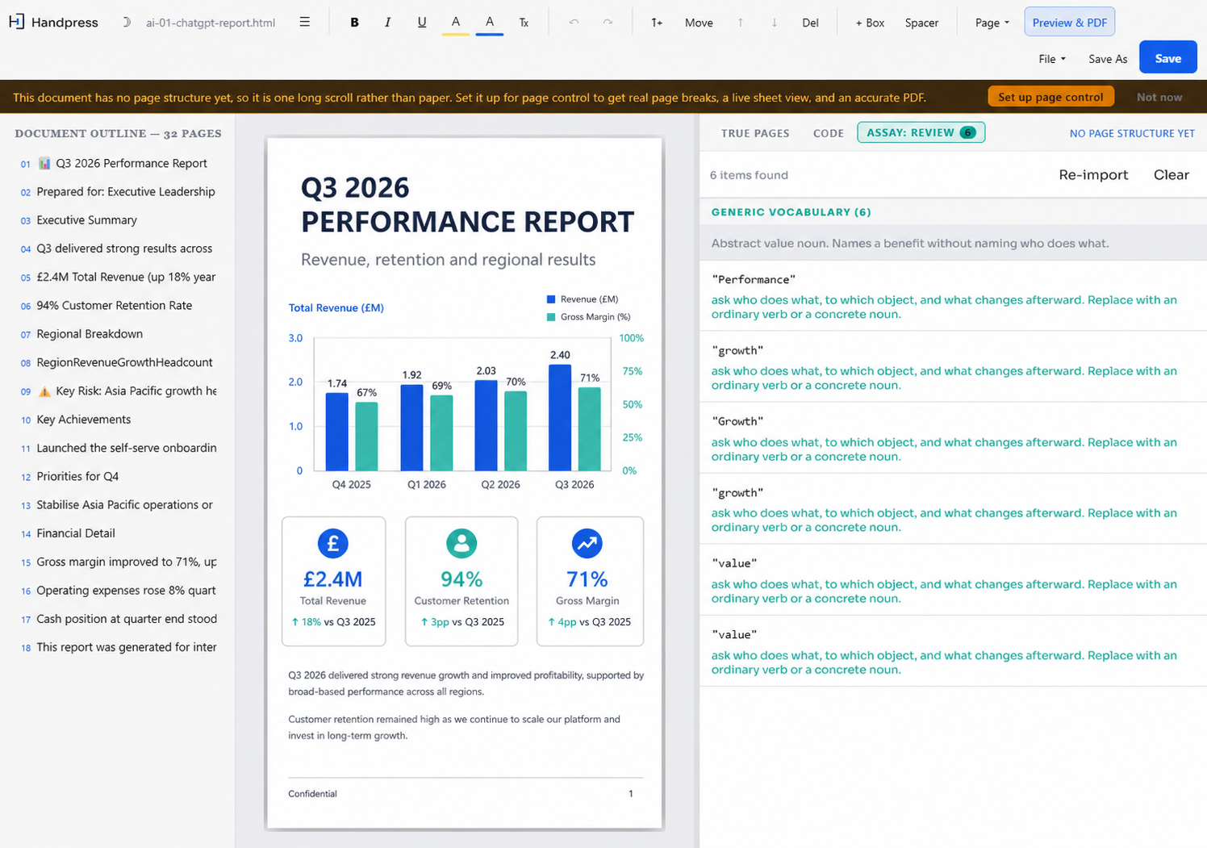The height and width of the screenshot is (848, 1207).
Task: Open the blue text color tool
Action: [490, 23]
